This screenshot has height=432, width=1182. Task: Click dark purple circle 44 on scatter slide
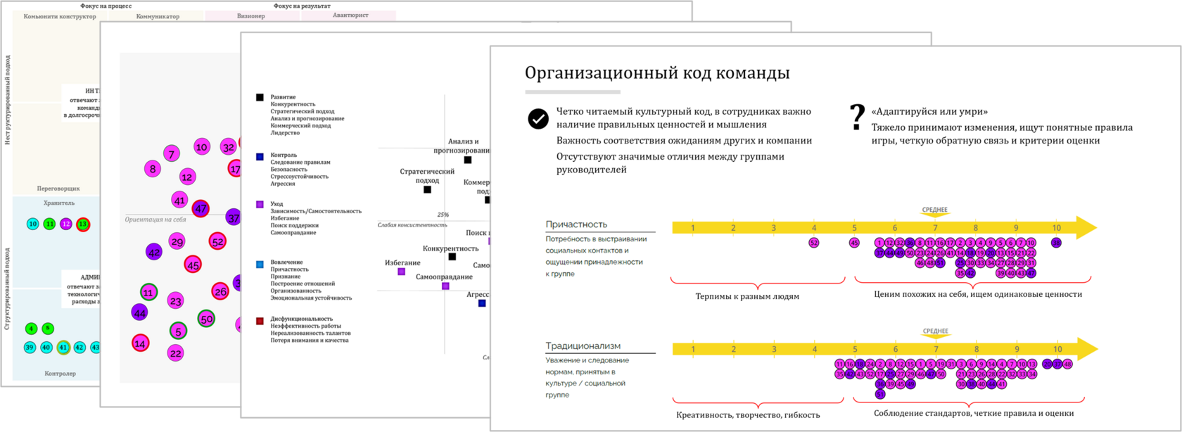point(139,312)
